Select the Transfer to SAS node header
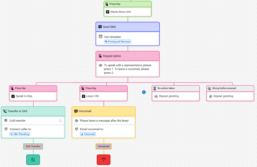This screenshot has width=257, height=167. (33, 111)
